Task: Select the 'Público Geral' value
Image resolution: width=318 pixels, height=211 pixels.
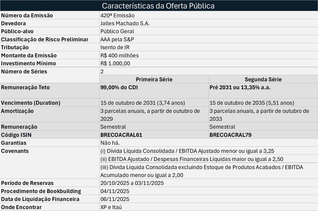Action: click(x=117, y=31)
